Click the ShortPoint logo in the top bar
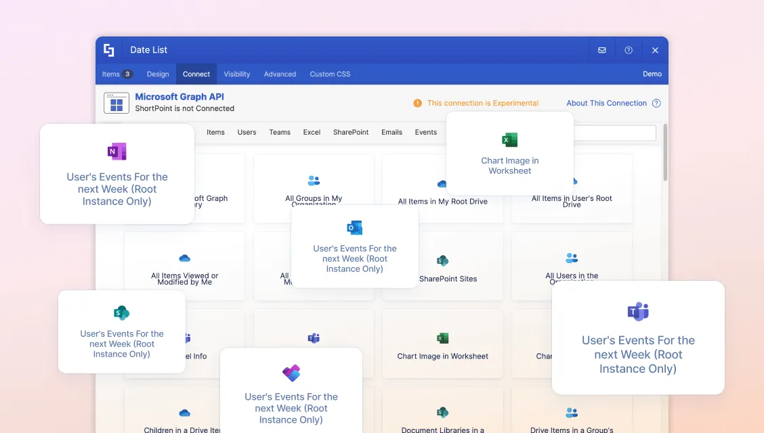Viewport: 764px width, 433px height. pos(109,49)
